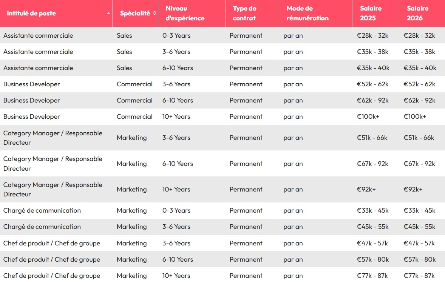Click par an for Business Developer 6-10 Years
The image size is (445, 282).
[x=293, y=100]
